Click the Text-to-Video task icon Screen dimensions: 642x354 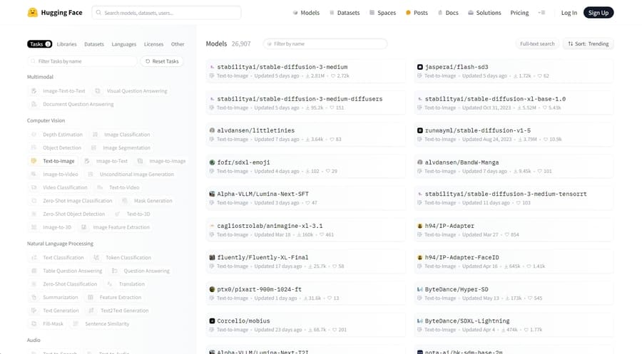100,187
